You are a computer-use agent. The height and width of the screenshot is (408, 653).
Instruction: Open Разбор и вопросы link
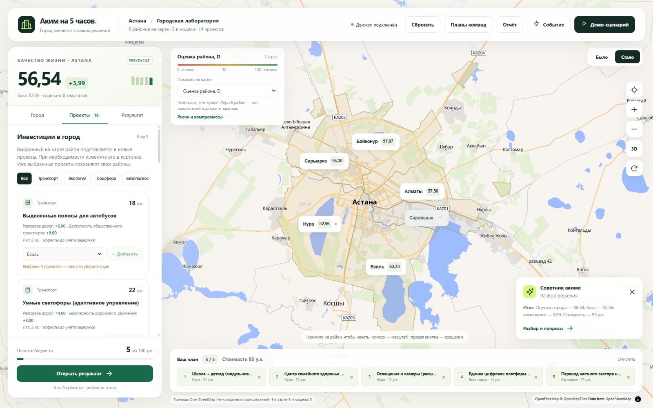(548, 328)
